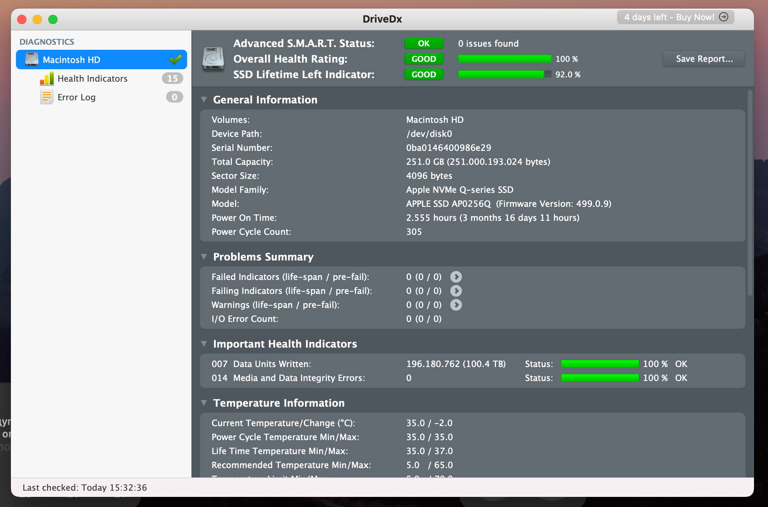Click arrow icon in Buy Now banner
768x507 pixels.
tap(724, 17)
